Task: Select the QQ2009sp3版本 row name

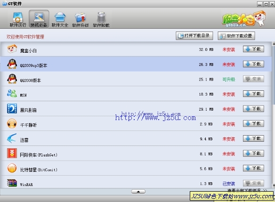Action: pos(33,65)
